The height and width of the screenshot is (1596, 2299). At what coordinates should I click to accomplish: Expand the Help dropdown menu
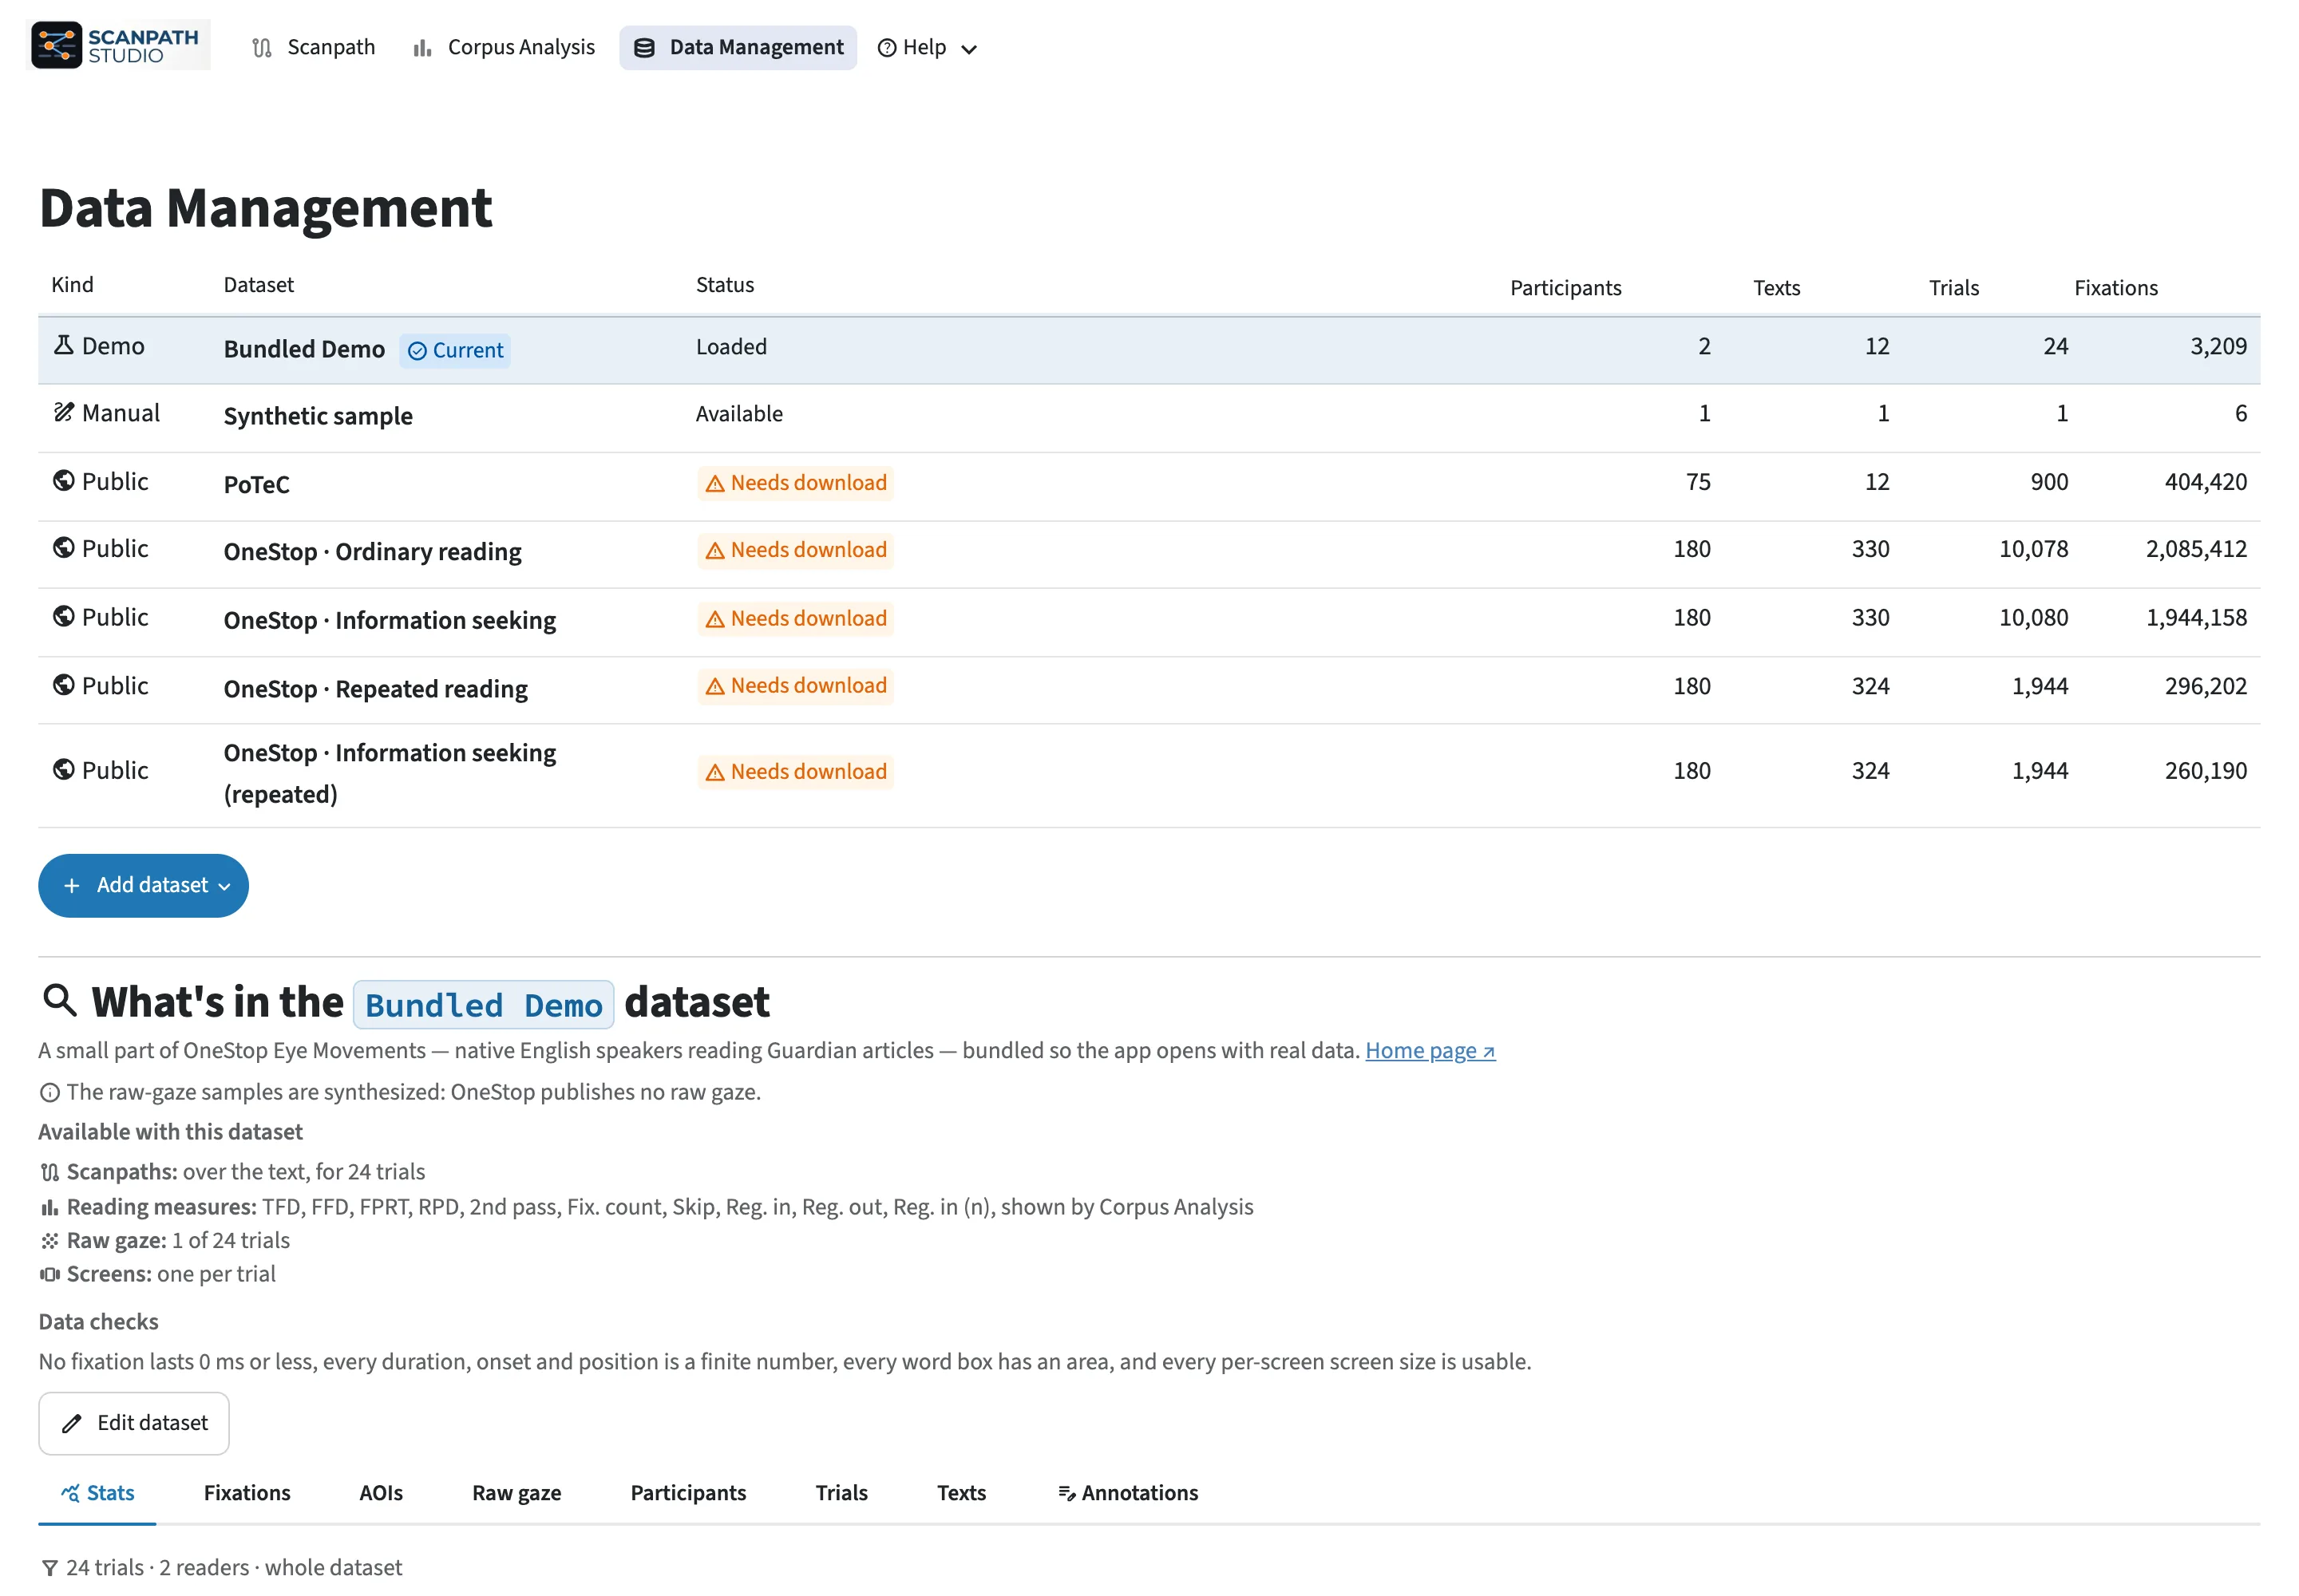[x=927, y=48]
